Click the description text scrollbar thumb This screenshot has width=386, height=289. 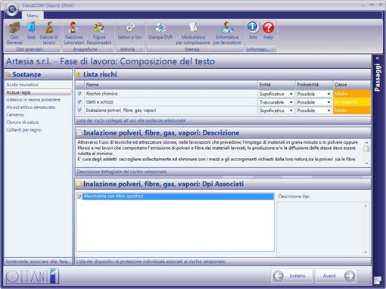[x=366, y=148]
